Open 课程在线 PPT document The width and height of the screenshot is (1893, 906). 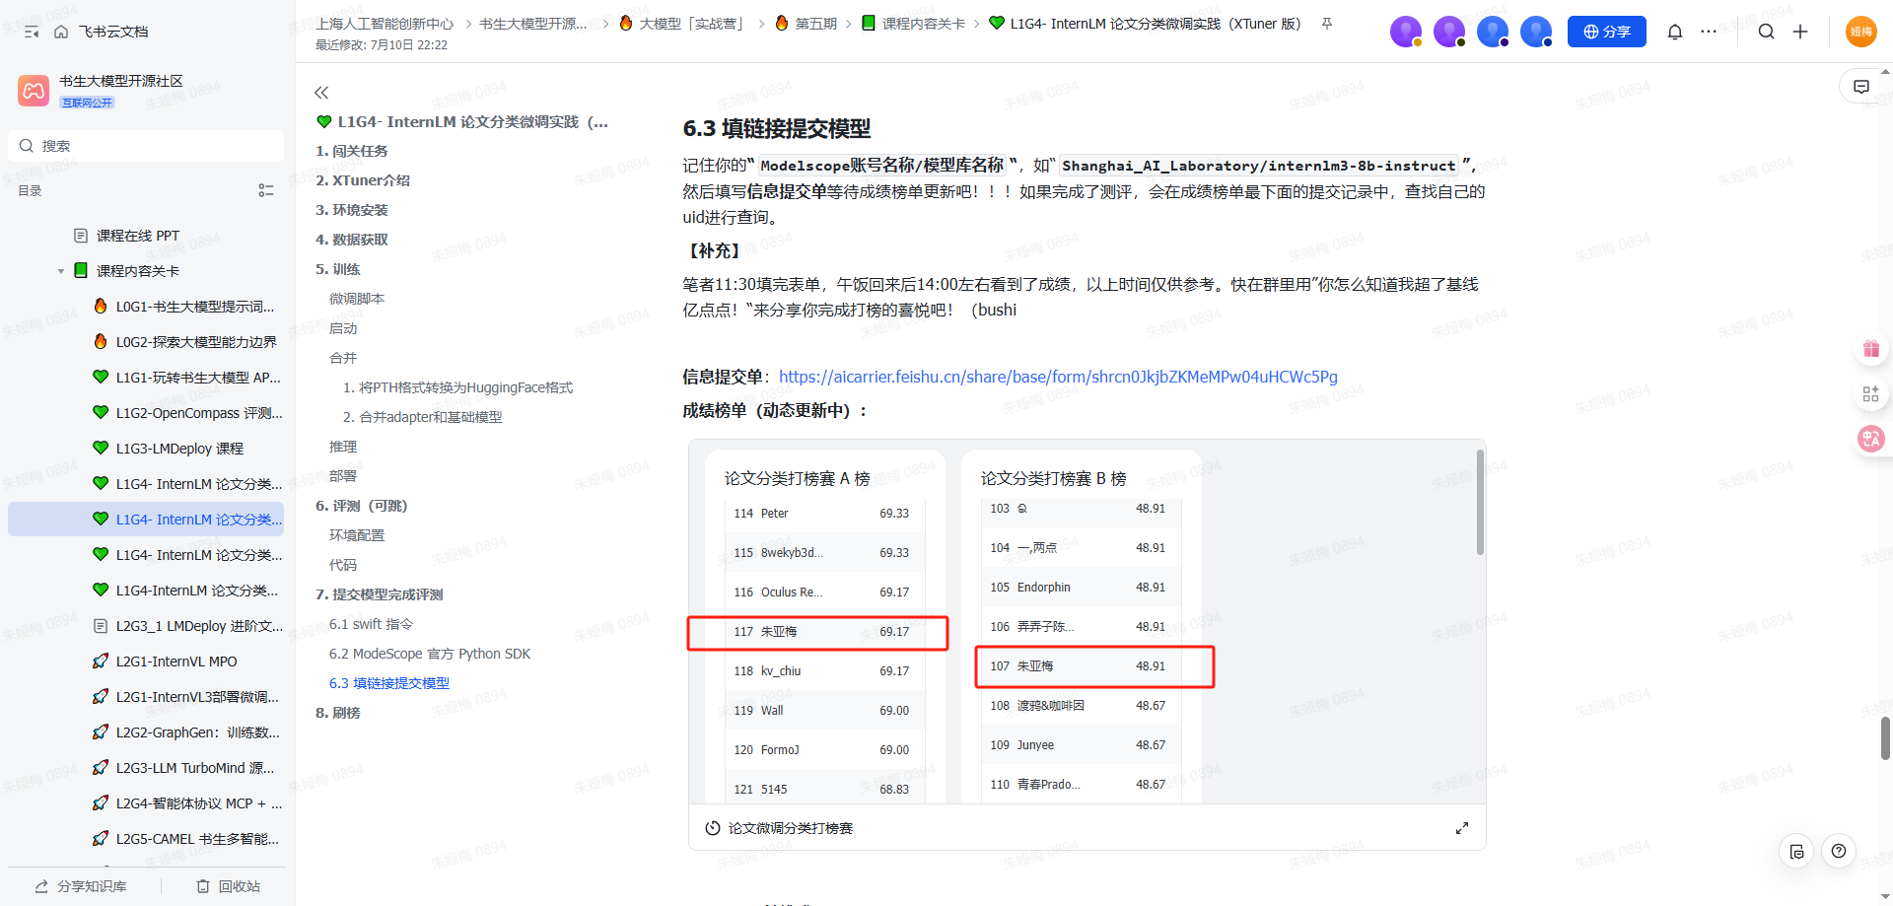(138, 236)
